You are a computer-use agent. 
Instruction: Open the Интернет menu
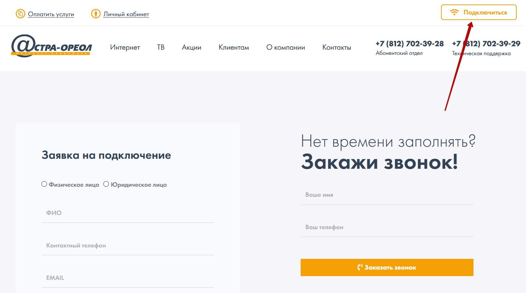(x=125, y=47)
